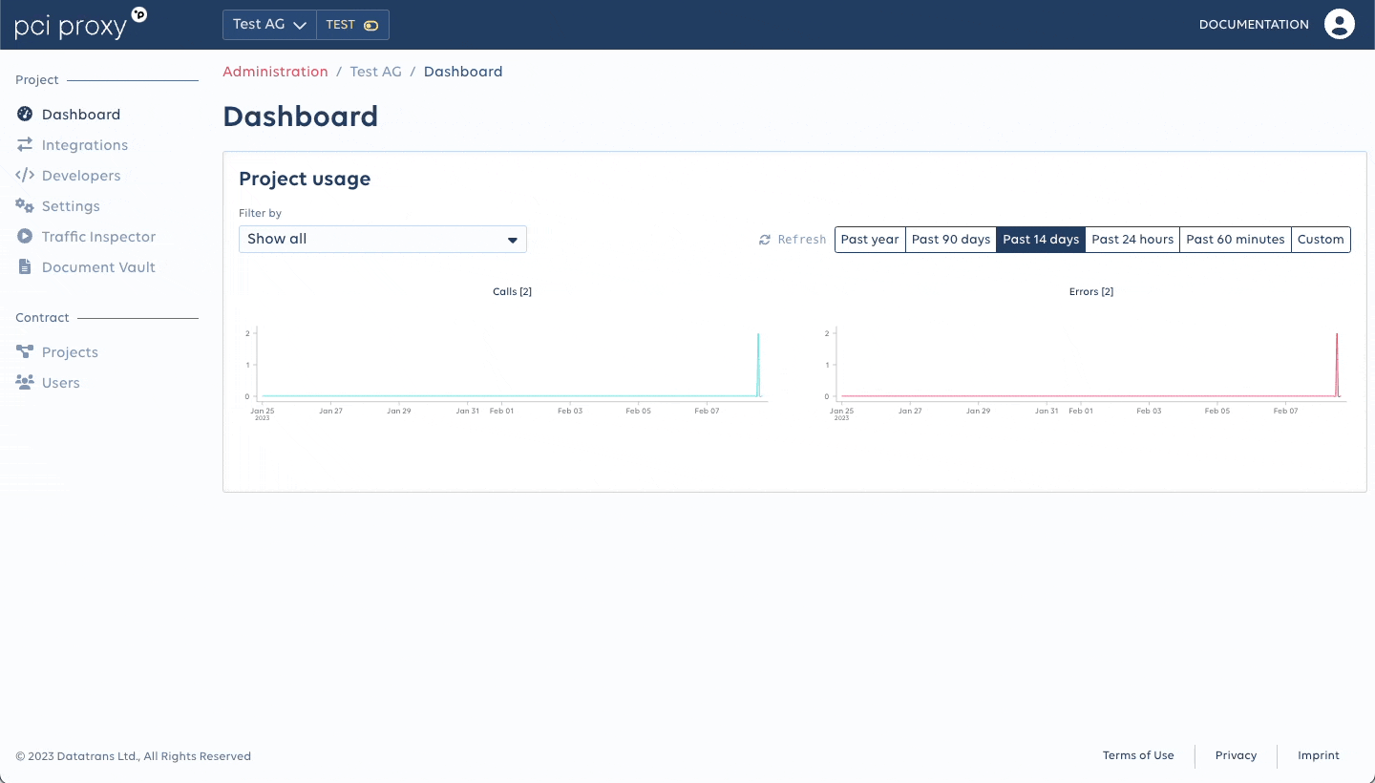The width and height of the screenshot is (1375, 783).
Task: Open the Privacy footer link
Action: coord(1236,755)
